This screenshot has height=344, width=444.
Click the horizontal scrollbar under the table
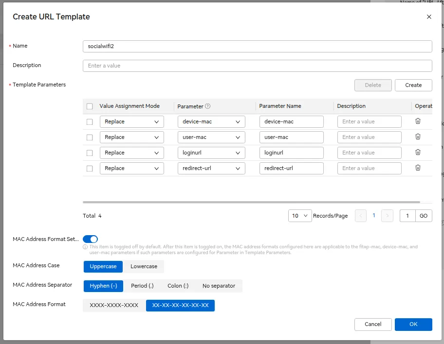(251, 202)
